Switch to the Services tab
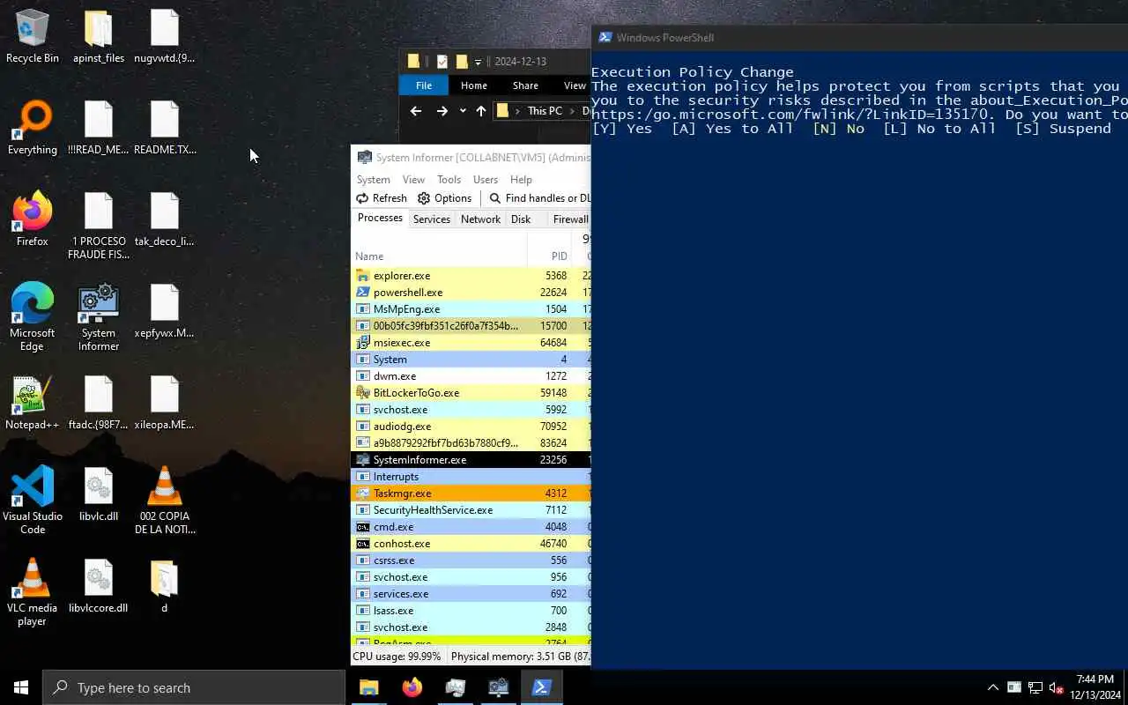This screenshot has height=705, width=1128. pyautogui.click(x=432, y=219)
